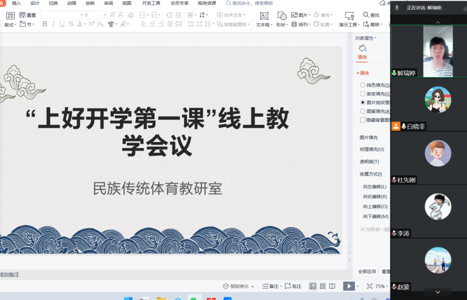Select 图案填充 pattern fill radio
The width and height of the screenshot is (467, 300).
click(362, 111)
